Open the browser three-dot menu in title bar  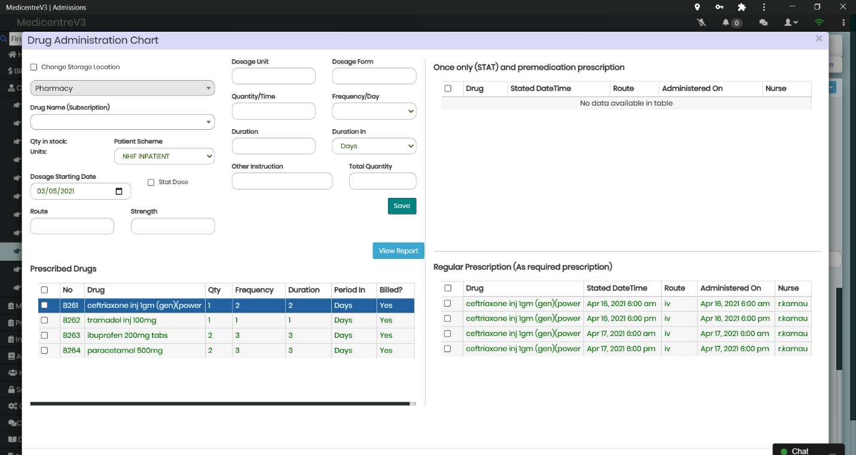[x=764, y=7]
